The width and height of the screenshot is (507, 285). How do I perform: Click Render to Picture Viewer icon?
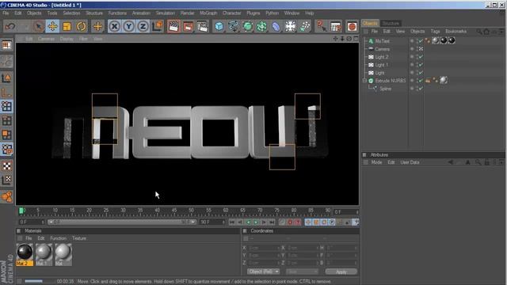click(188, 26)
